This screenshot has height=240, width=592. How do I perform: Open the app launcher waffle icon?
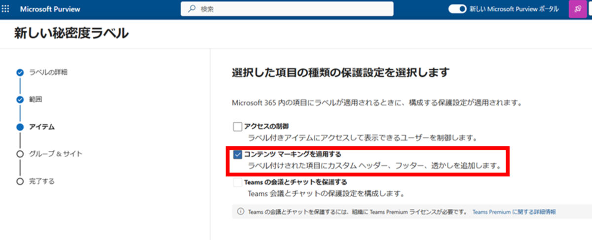point(6,9)
